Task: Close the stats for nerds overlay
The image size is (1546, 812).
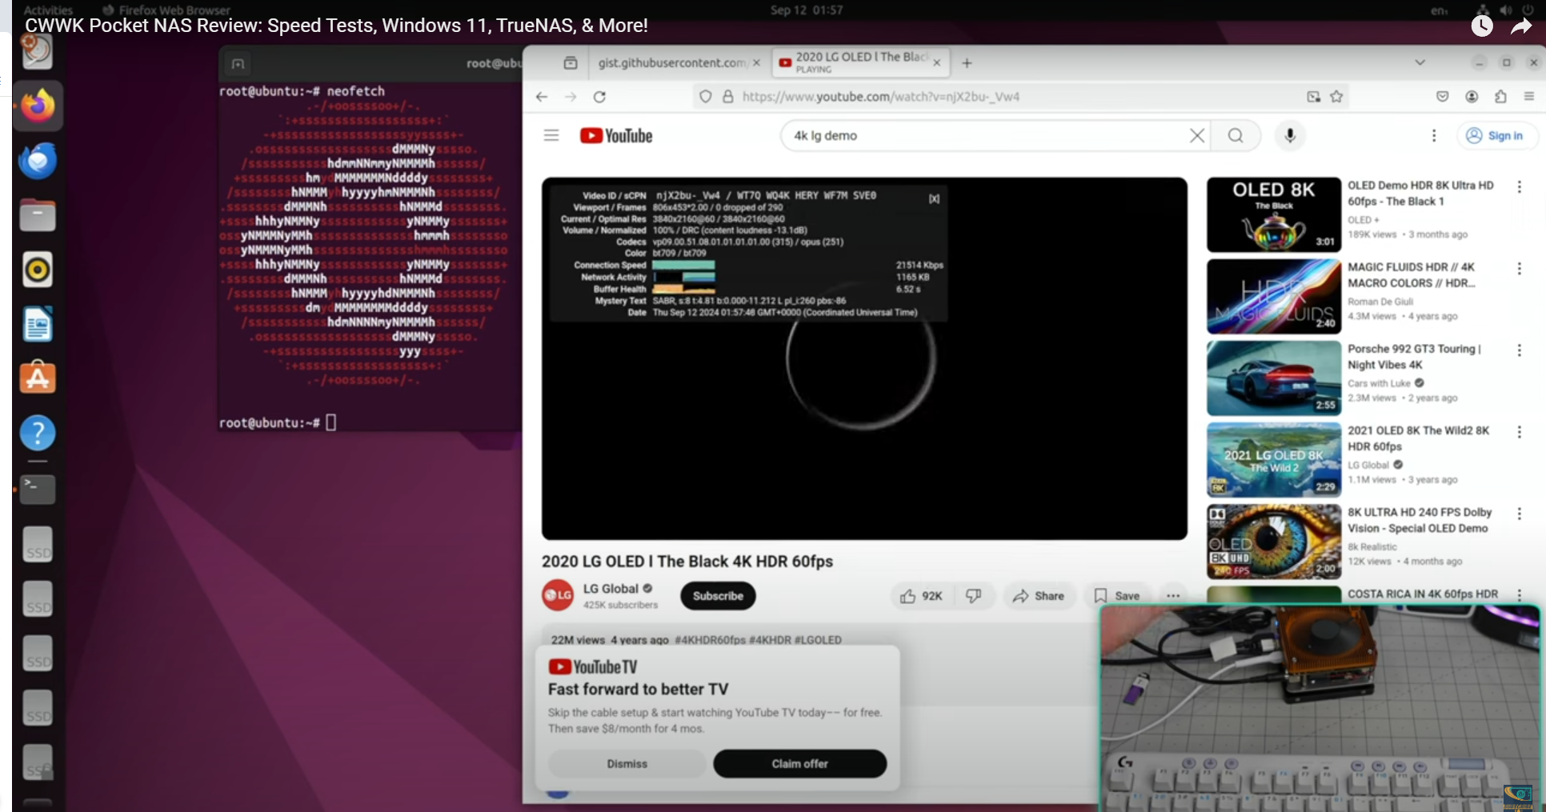Action: [x=934, y=198]
